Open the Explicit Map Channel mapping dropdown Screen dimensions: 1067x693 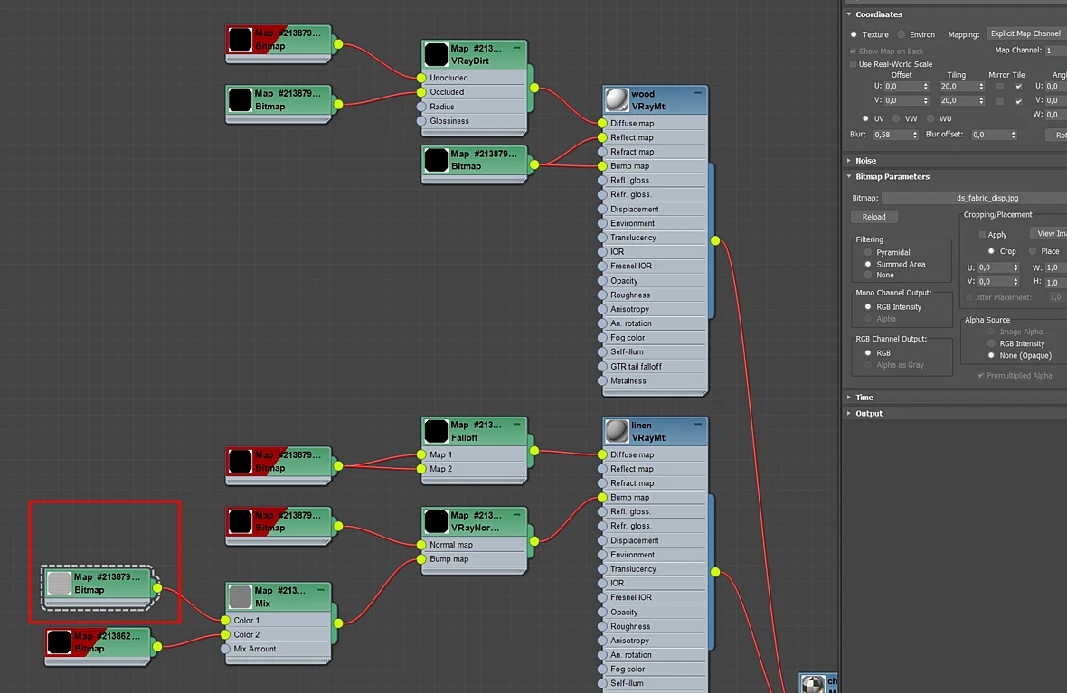pos(1026,33)
